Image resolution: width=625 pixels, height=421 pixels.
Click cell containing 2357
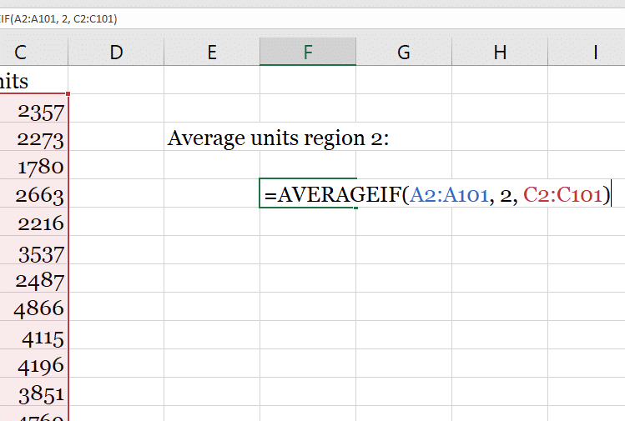click(33, 108)
